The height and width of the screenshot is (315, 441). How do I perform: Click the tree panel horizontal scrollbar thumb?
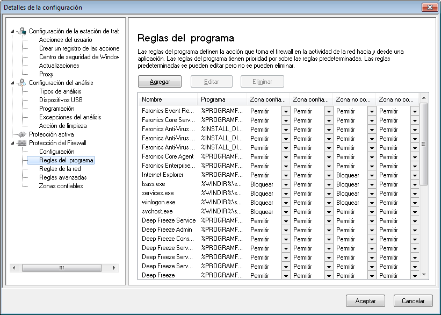coord(62,268)
